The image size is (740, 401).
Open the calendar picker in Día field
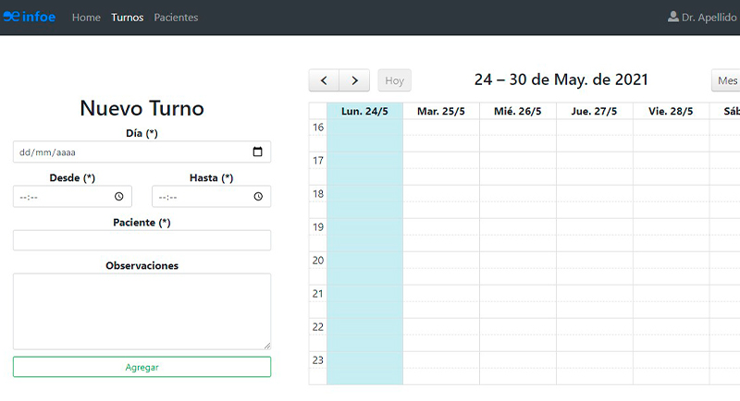[257, 152]
